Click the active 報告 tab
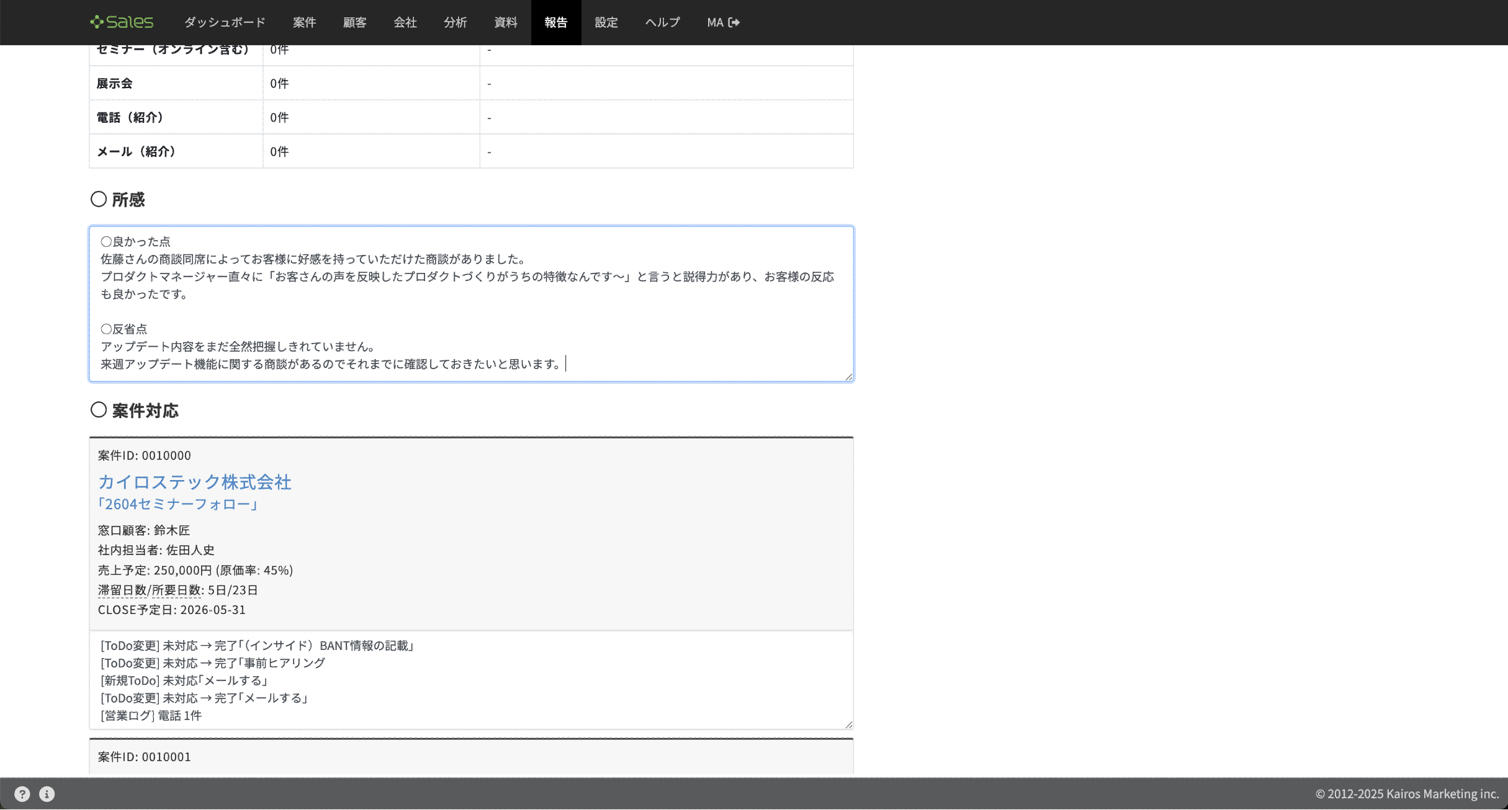This screenshot has width=1508, height=810. tap(555, 22)
